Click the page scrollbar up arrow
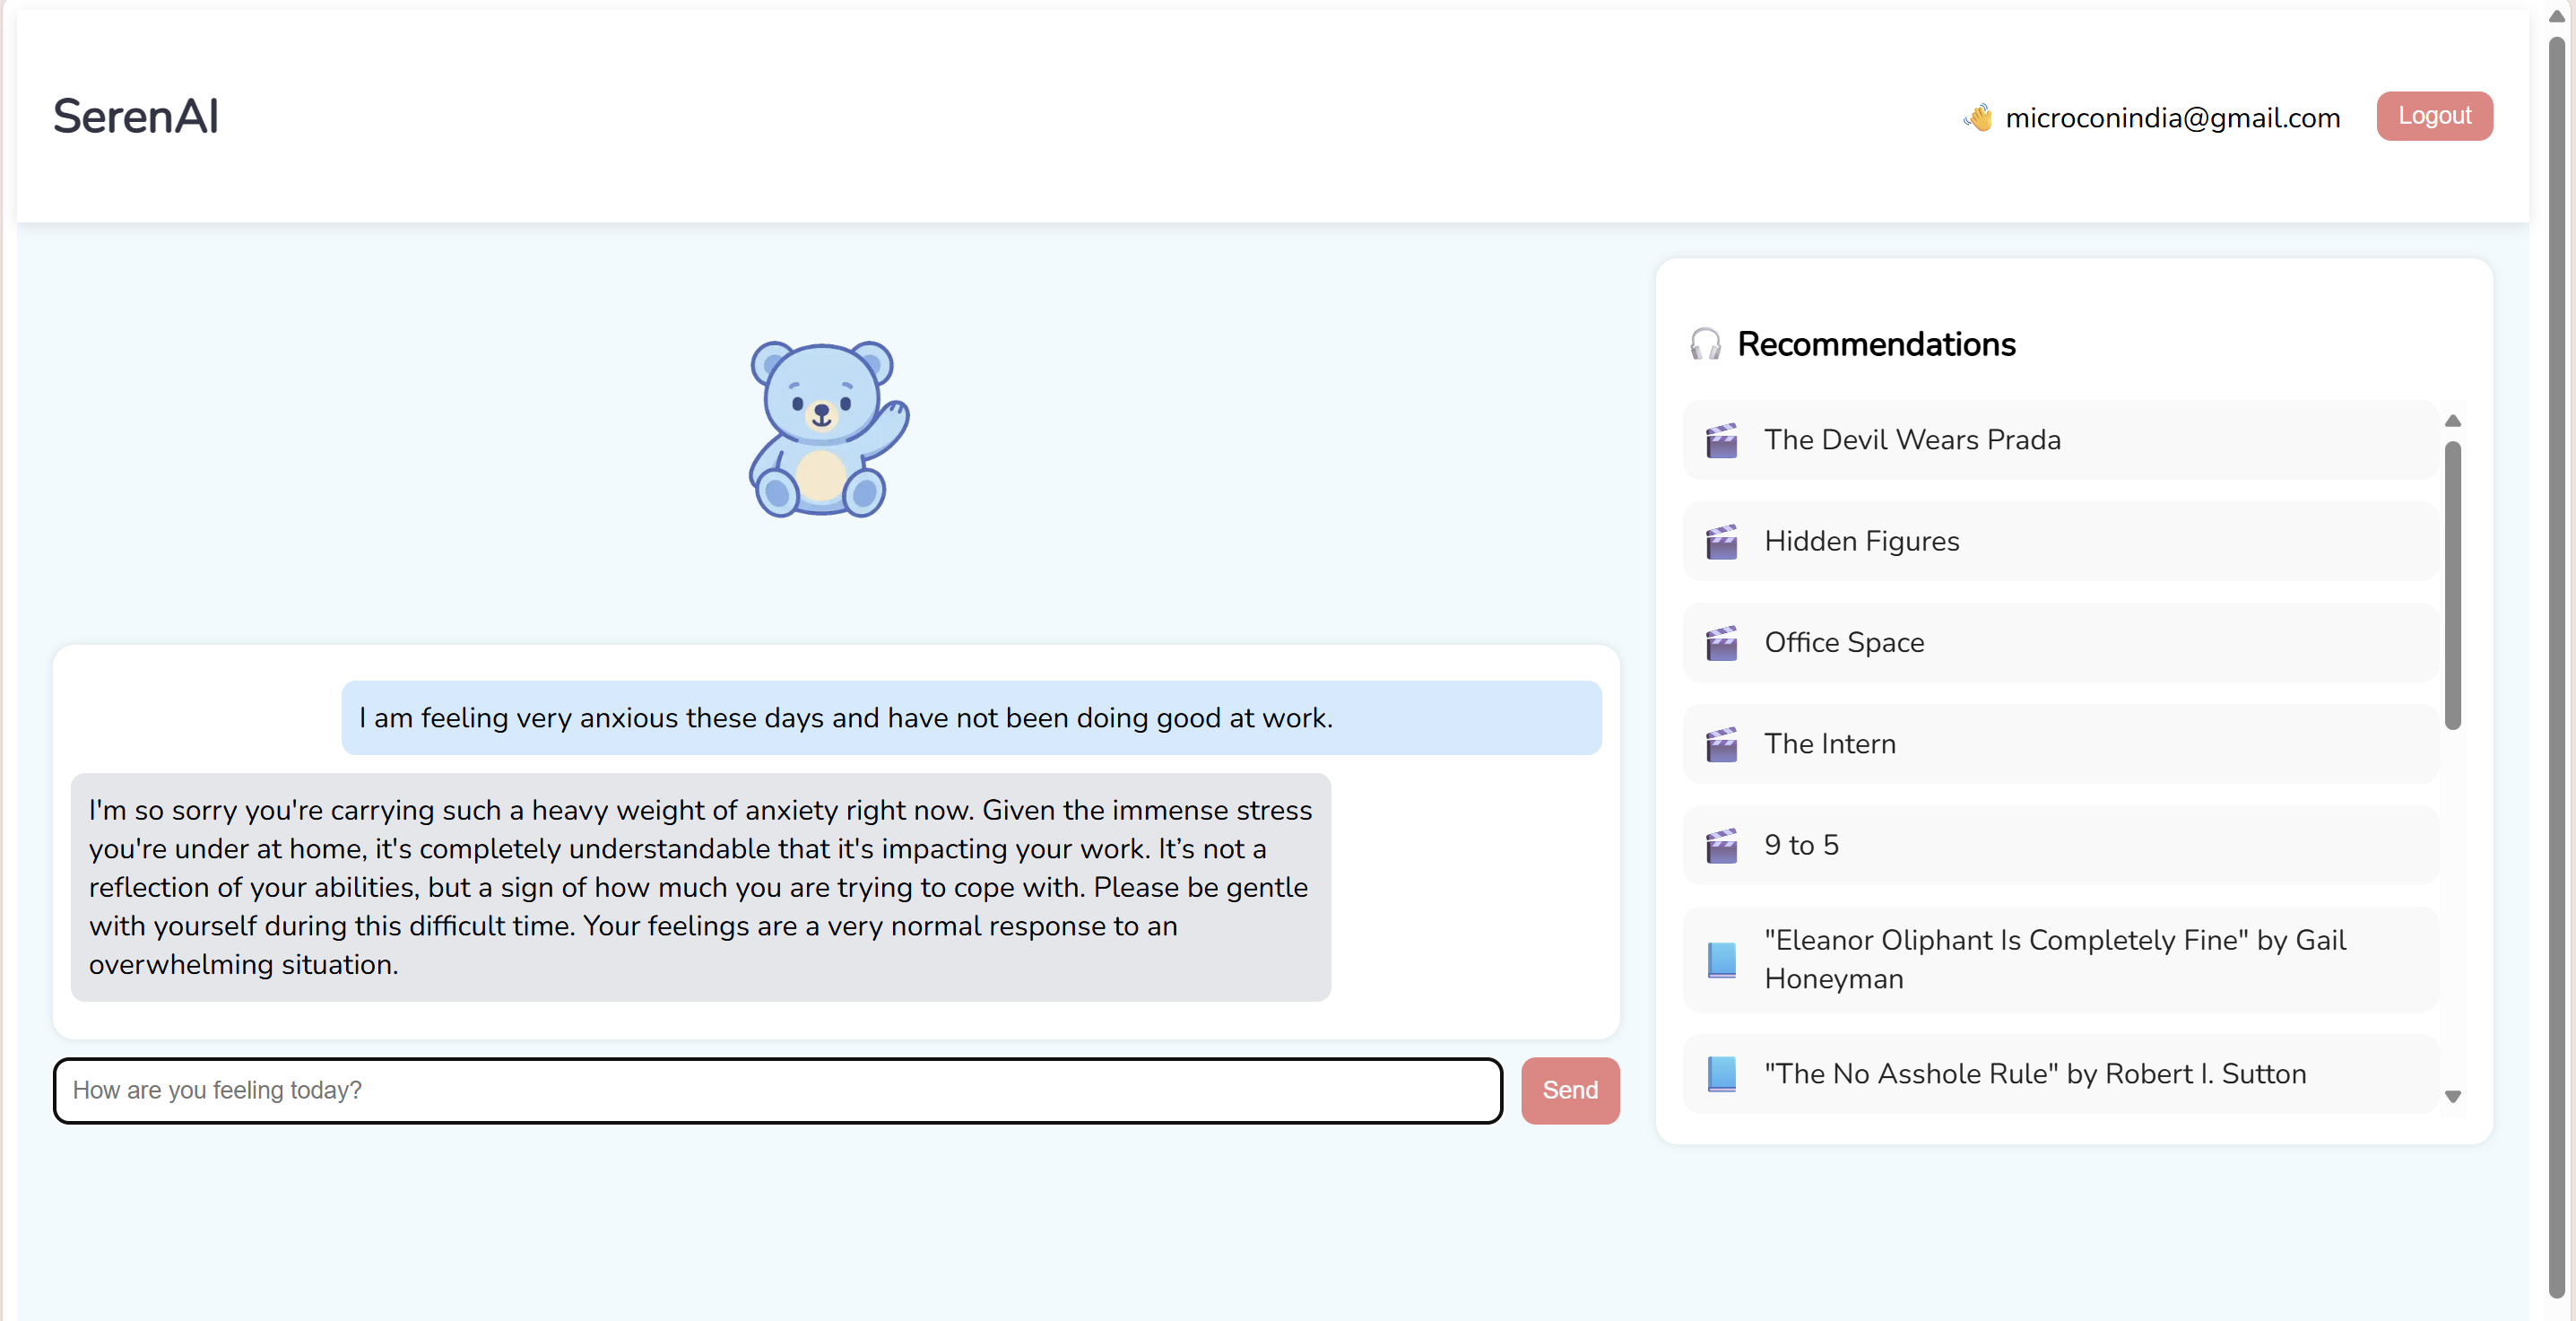This screenshot has height=1321, width=2576. 2556,16
